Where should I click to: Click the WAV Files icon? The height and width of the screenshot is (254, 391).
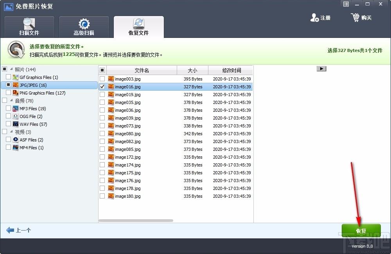pyautogui.click(x=16, y=124)
